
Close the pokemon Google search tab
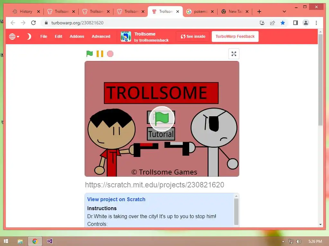[x=212, y=12]
